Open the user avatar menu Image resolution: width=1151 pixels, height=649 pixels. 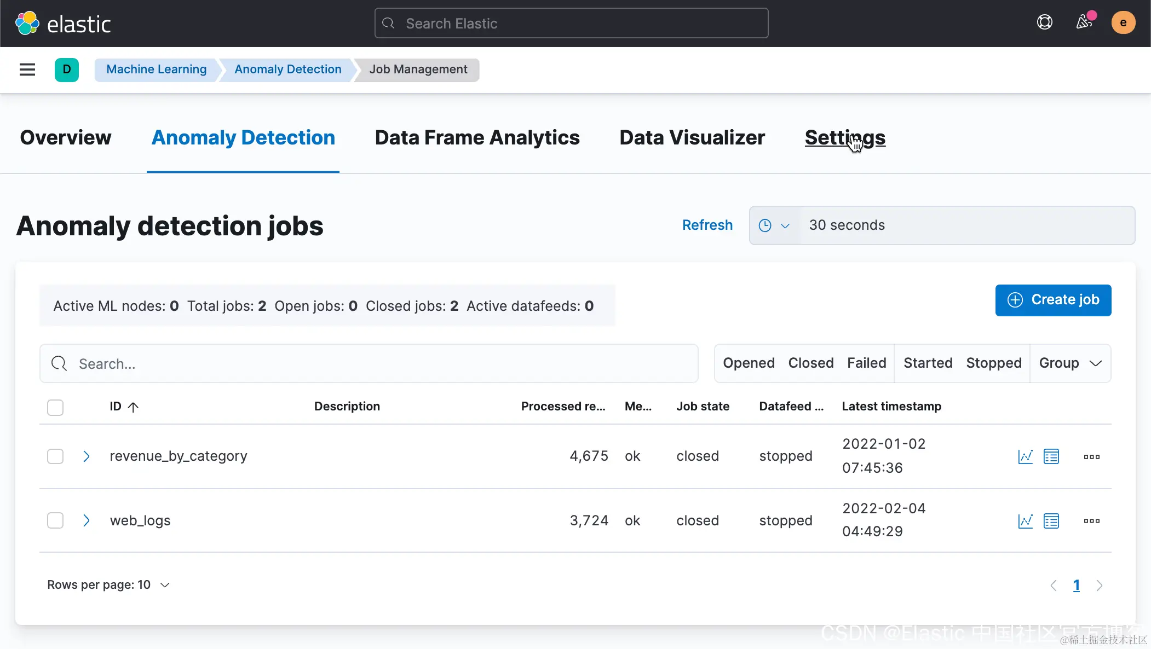tap(1123, 22)
